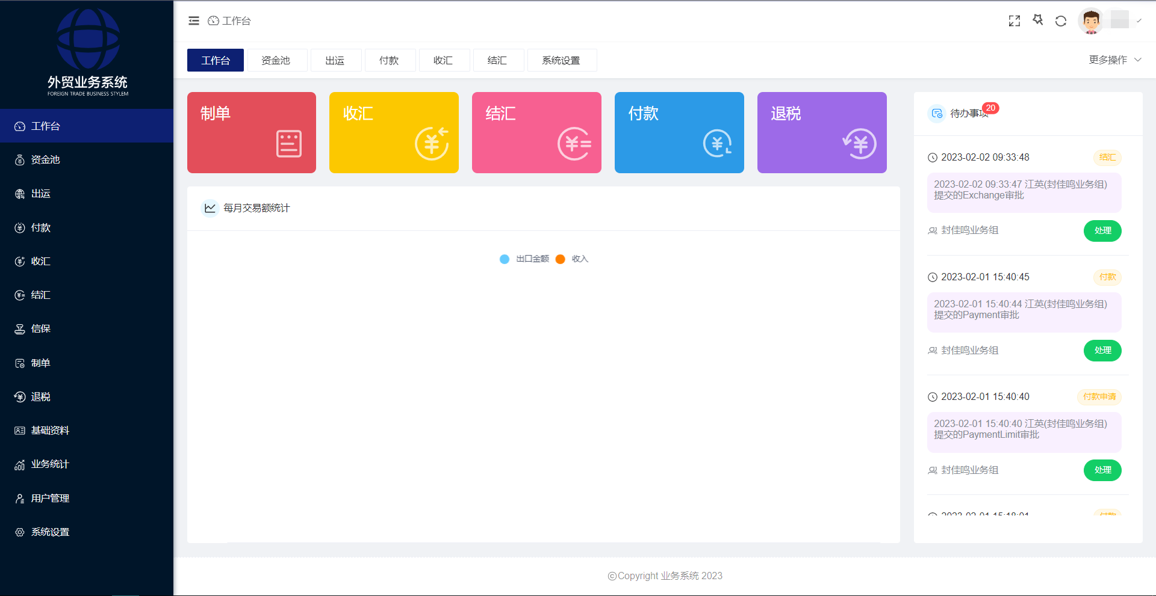Image resolution: width=1156 pixels, height=596 pixels.
Task: Open 系统设置 in the sidebar
Action: [87, 532]
